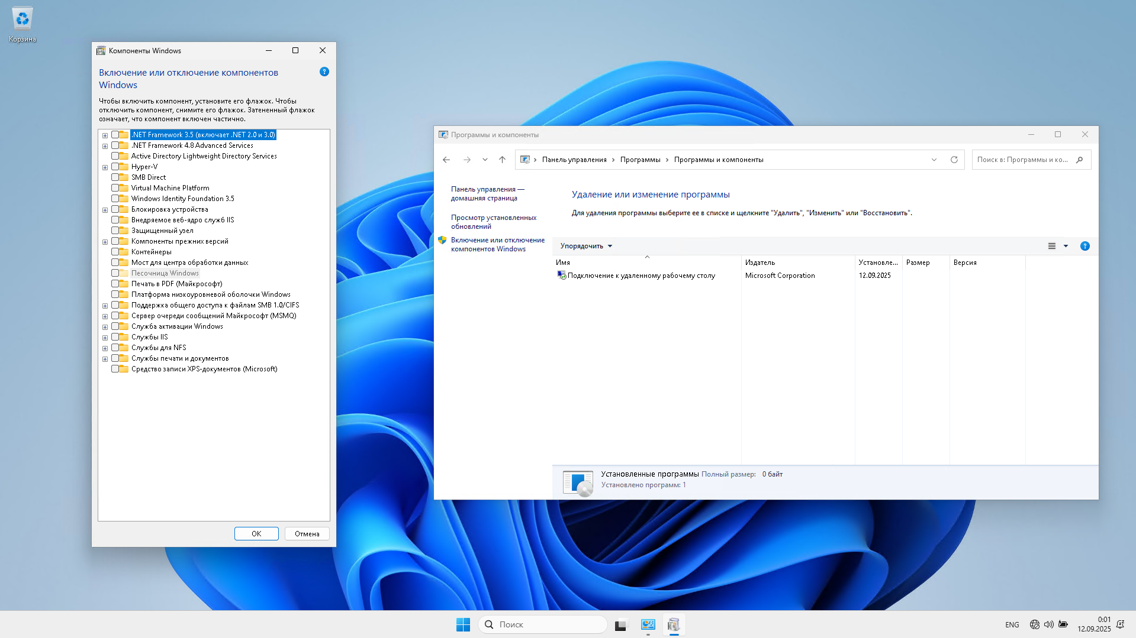Open network settings from system tray
The image size is (1136, 638).
pos(1035,624)
